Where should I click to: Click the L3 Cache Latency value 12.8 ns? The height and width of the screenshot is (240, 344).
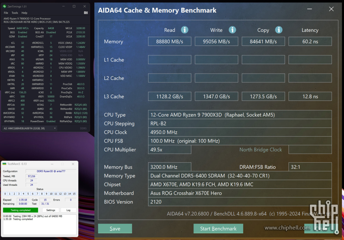click(x=310, y=96)
